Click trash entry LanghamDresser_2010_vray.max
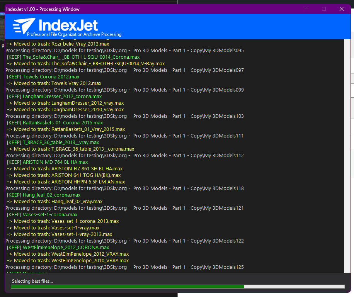The width and height of the screenshot is (354, 297). [x=65, y=110]
